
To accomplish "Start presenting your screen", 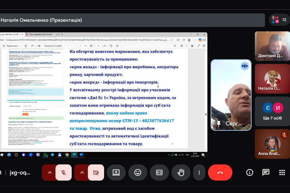I will [x=116, y=172].
